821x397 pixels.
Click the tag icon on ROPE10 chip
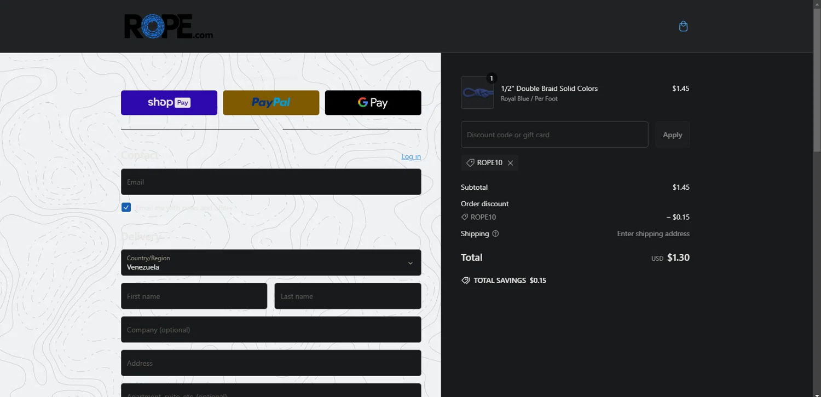[470, 163]
